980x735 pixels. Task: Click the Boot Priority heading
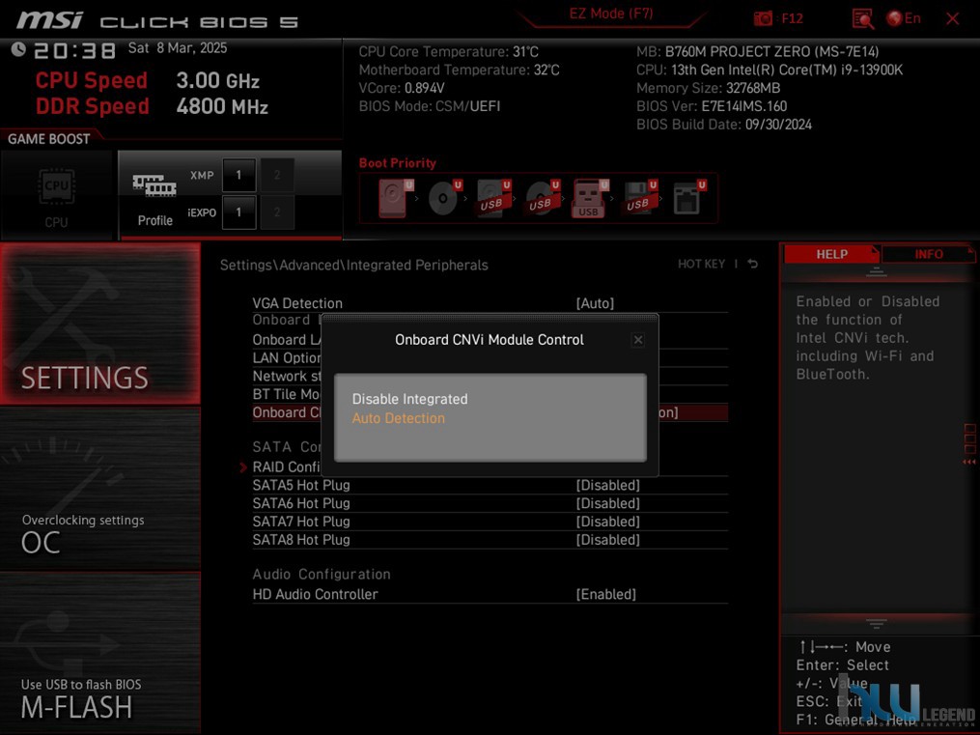point(398,163)
